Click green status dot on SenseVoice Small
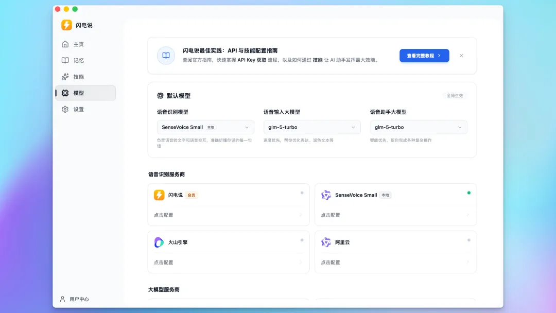This screenshot has width=556, height=313. [469, 193]
